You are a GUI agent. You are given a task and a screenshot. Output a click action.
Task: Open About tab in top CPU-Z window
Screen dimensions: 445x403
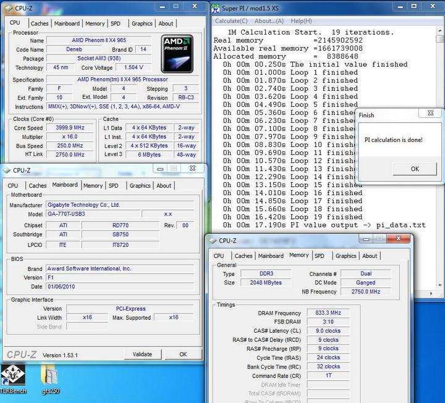166,23
